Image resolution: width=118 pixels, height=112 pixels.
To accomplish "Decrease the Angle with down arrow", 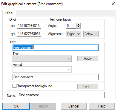I will tap(79, 27).
